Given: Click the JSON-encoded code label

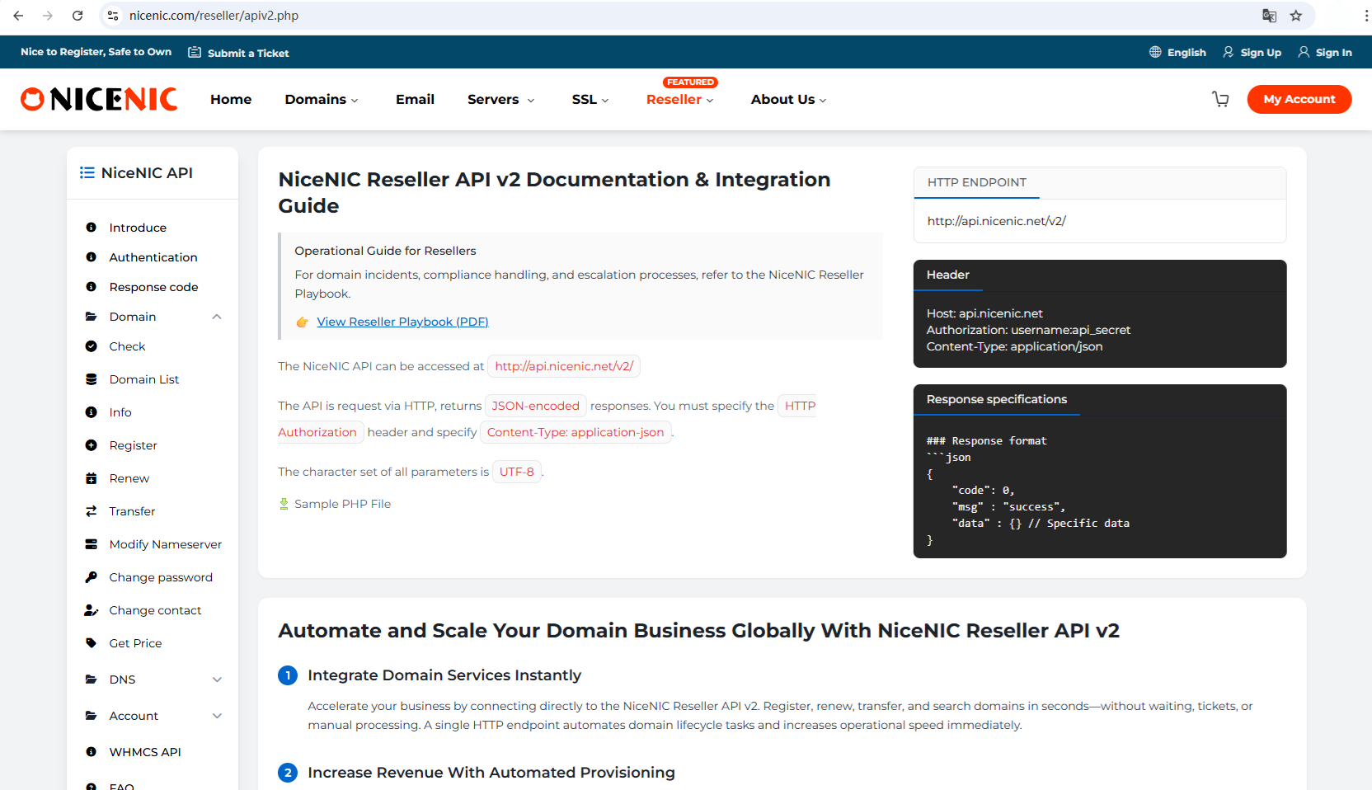Looking at the screenshot, I should (536, 406).
